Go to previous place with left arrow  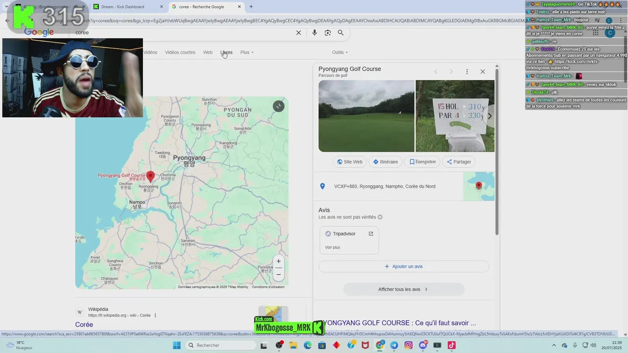pyautogui.click(x=435, y=72)
